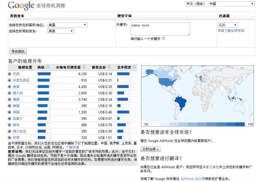The width and height of the screenshot is (257, 182).
Task: Sort by 推荐出价 column header
Action: pos(99,67)
